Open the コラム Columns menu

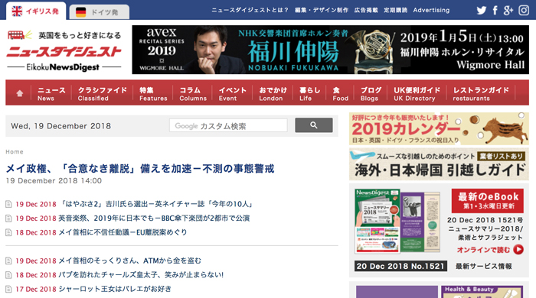point(193,93)
